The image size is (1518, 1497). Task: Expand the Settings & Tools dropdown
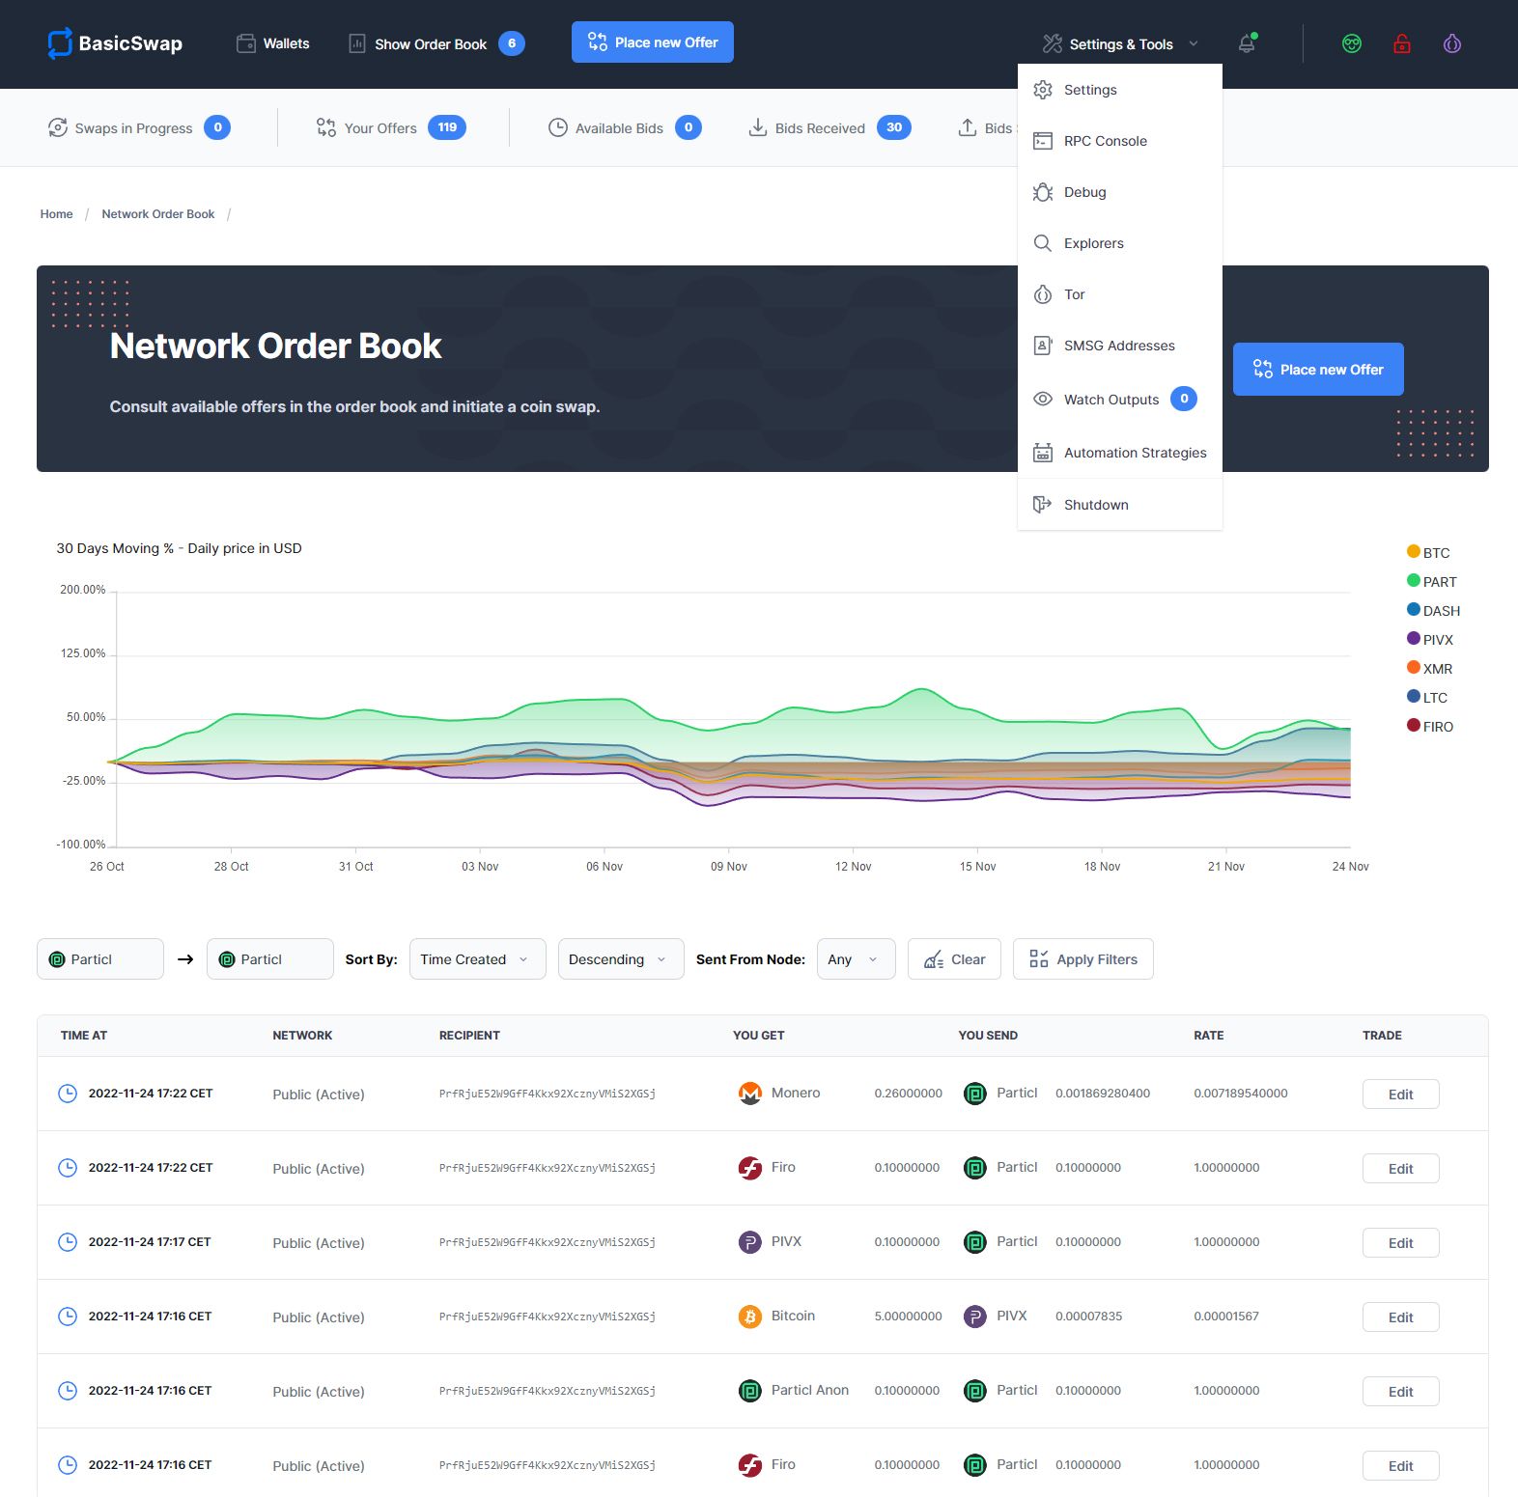pyautogui.click(x=1120, y=43)
